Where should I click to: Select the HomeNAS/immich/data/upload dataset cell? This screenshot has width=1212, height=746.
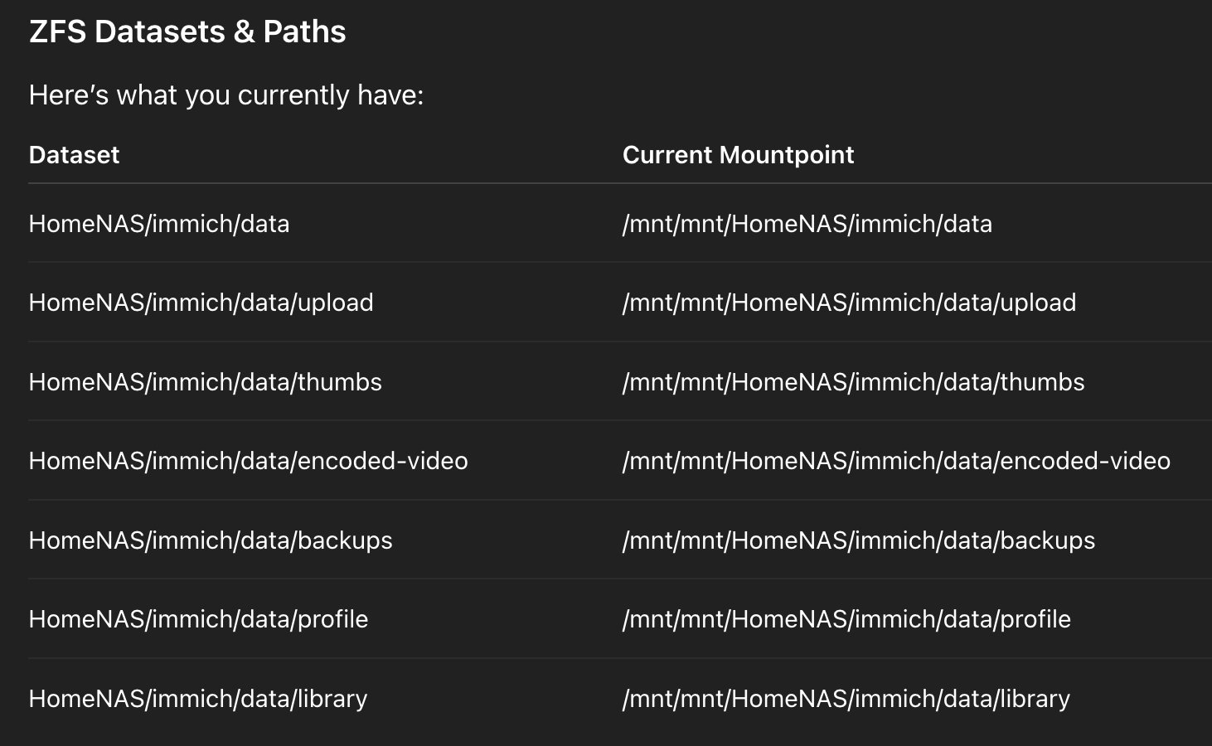[x=201, y=303]
